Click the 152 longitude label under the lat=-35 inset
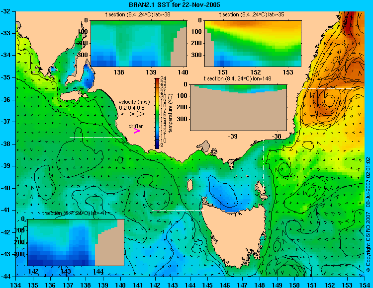Screen dimensions: 373x288 (x=256, y=72)
